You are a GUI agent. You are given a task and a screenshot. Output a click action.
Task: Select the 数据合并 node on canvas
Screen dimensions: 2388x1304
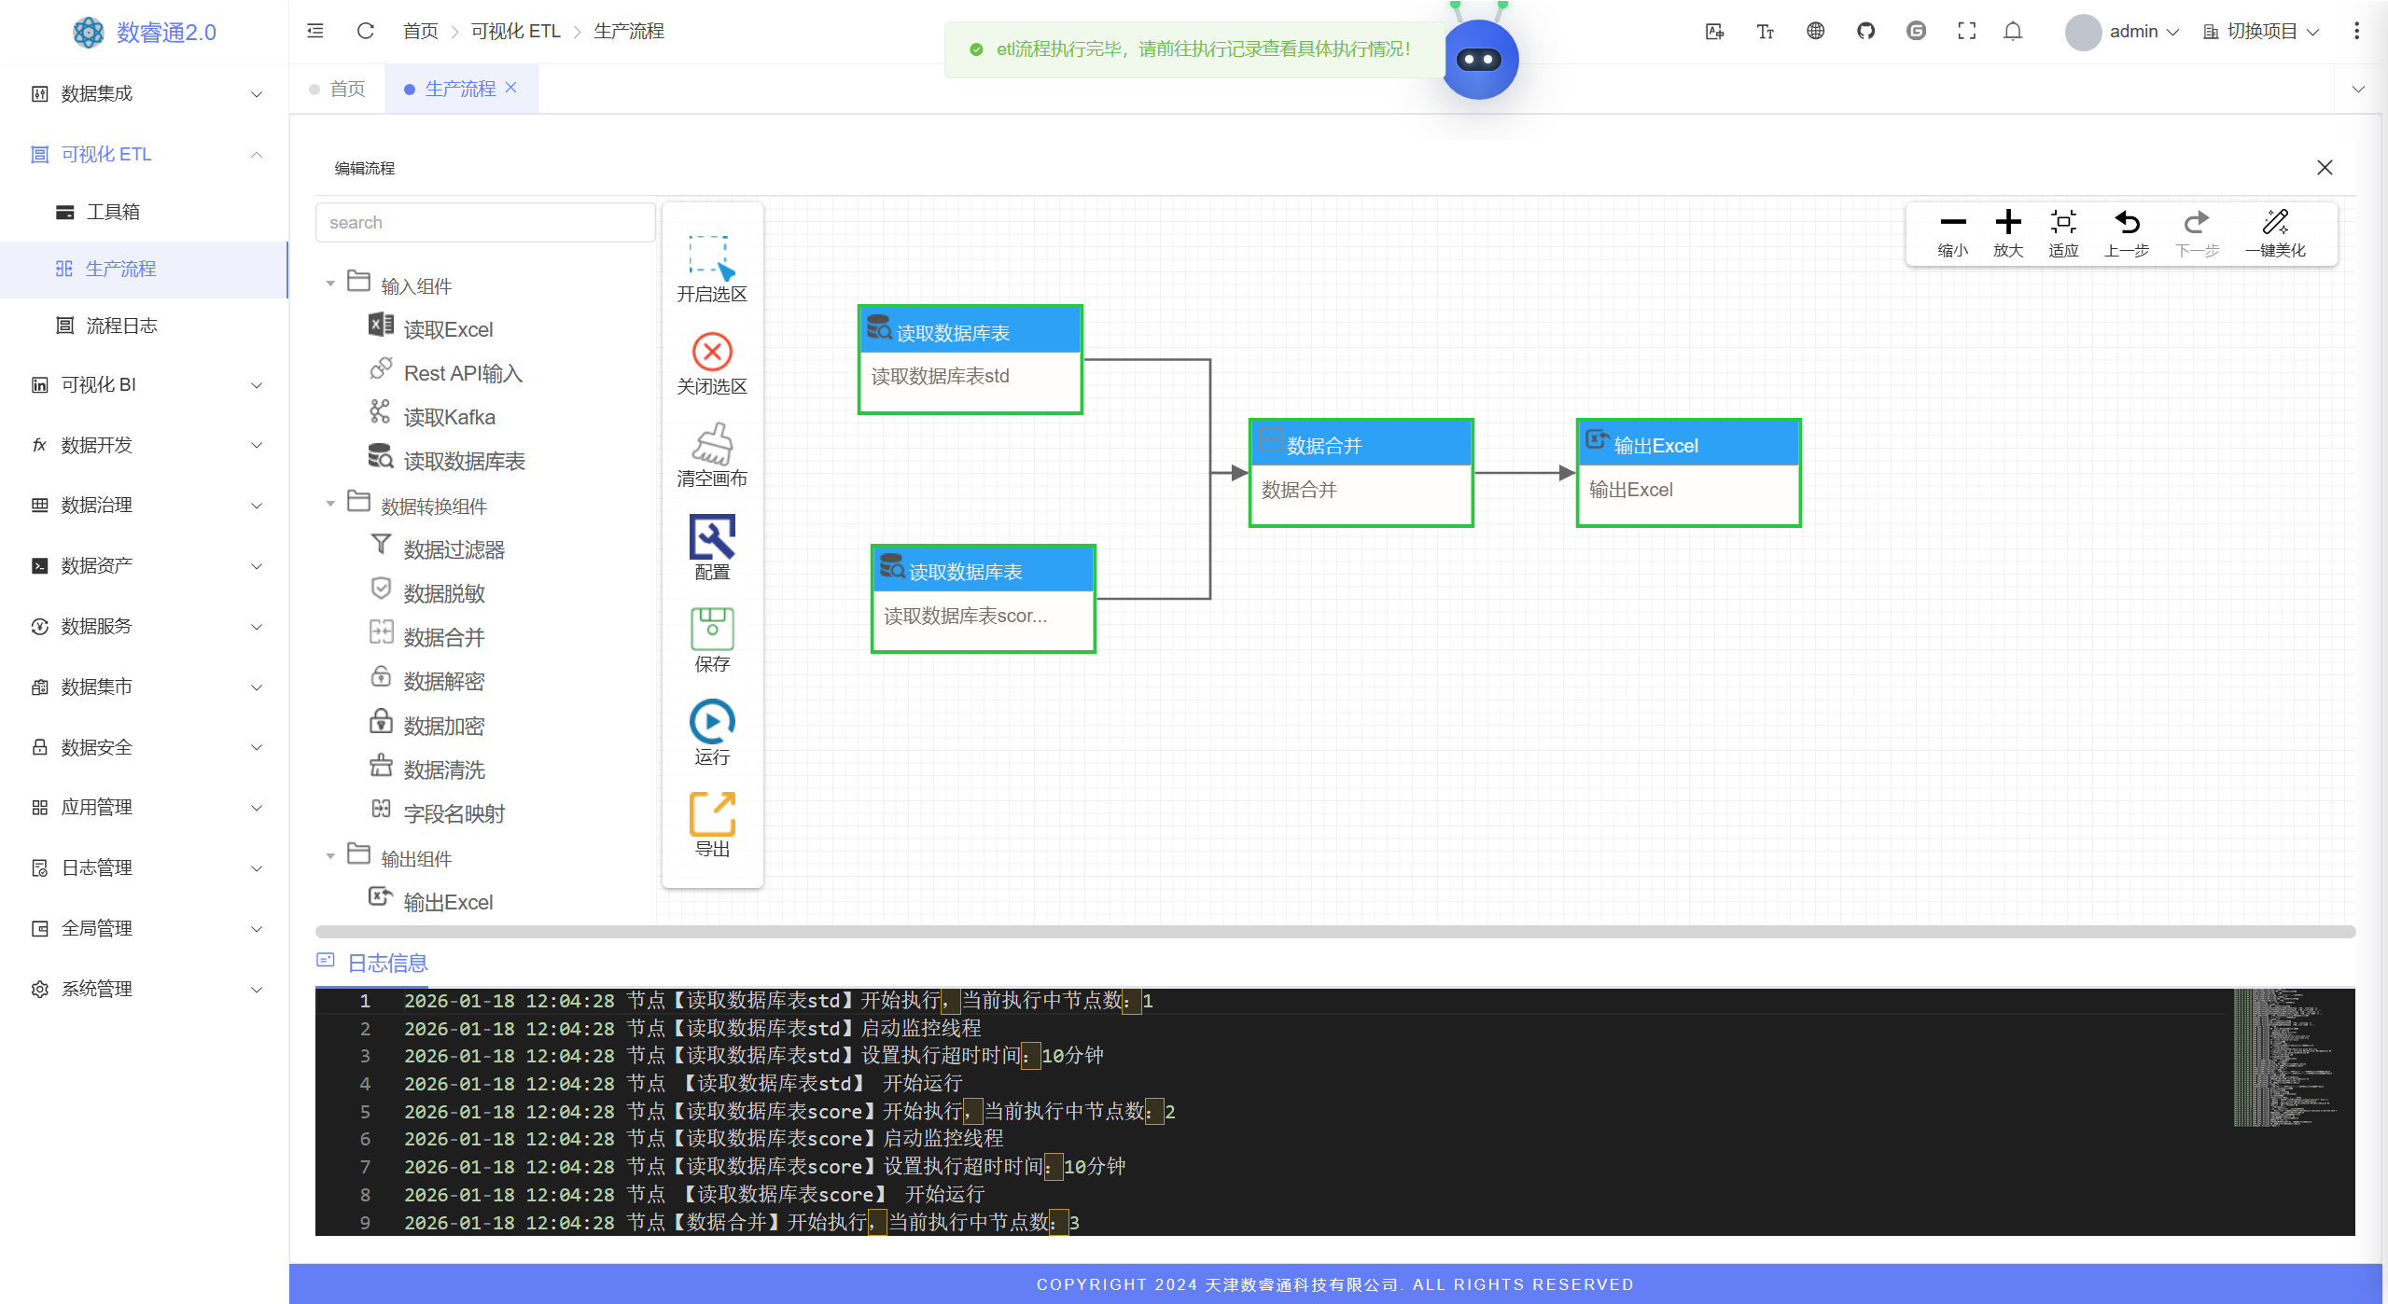pyautogui.click(x=1361, y=473)
